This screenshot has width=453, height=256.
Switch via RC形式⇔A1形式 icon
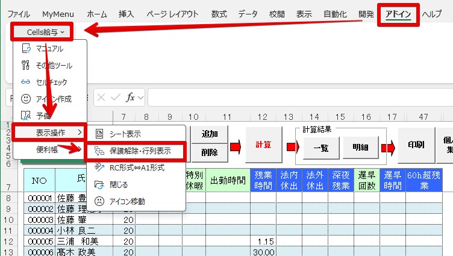tap(100, 168)
